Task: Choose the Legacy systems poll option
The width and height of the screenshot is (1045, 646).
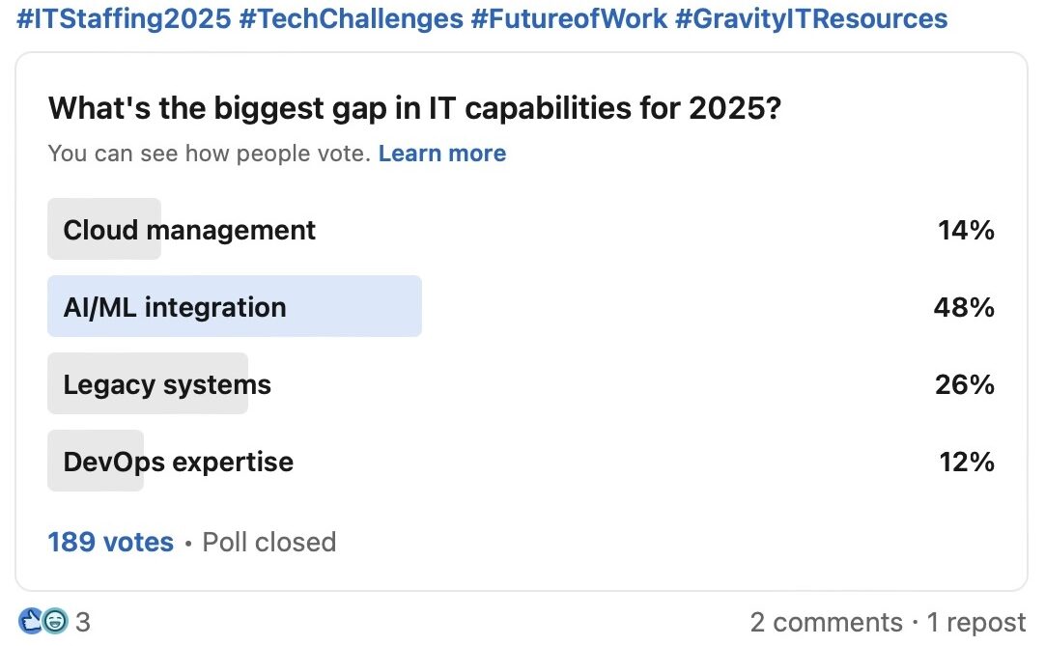Action: [x=522, y=384]
